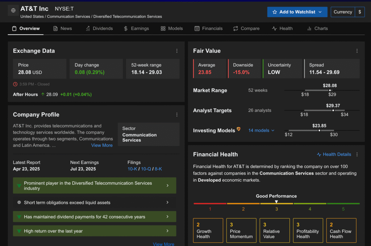Expand High return over last year chevron
This screenshot has width=371, height=246.
pyautogui.click(x=167, y=231)
